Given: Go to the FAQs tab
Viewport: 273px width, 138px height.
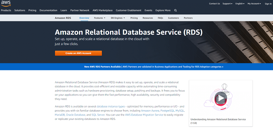Looking at the screenshot, I should tap(161, 18).
